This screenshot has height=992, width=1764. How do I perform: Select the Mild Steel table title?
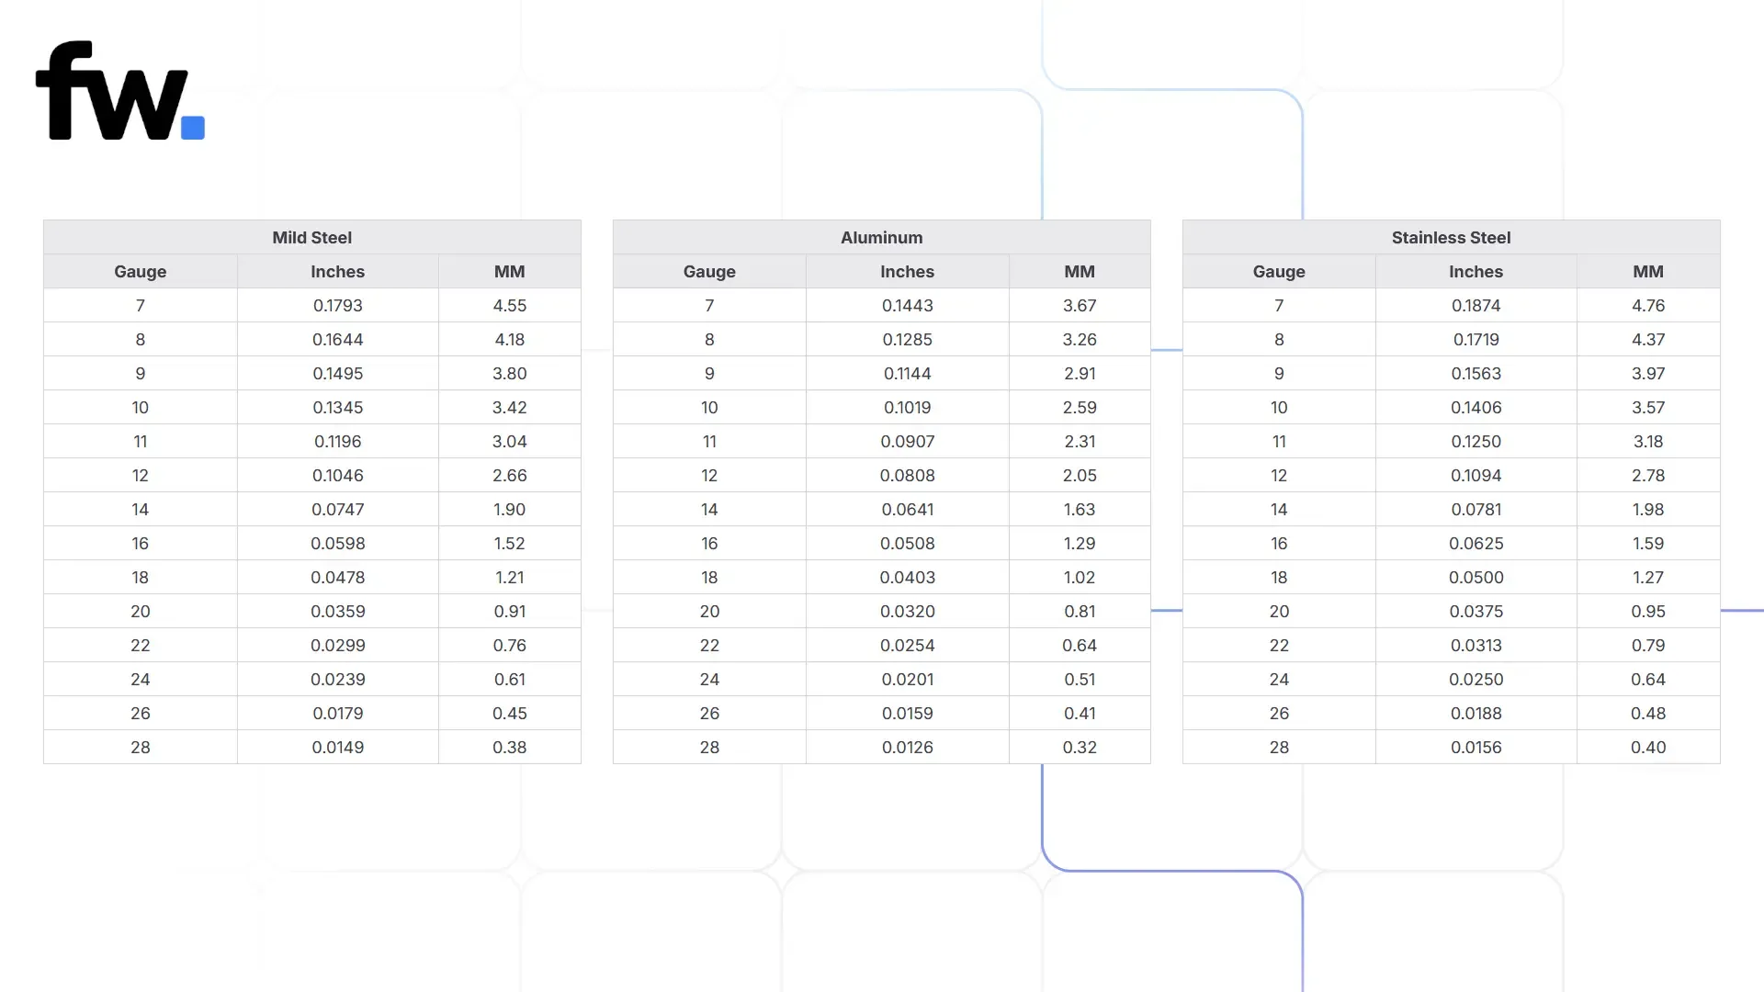tap(312, 237)
